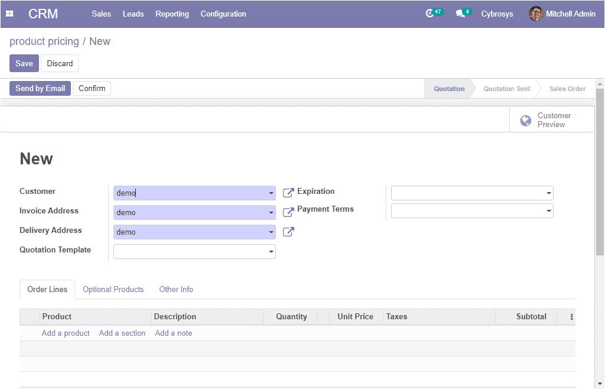Click the Add a product link

tap(66, 333)
